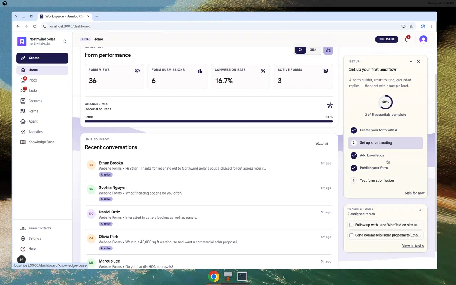Open Test form submission step
Viewport: 456px width, 285px height.
point(385,181)
